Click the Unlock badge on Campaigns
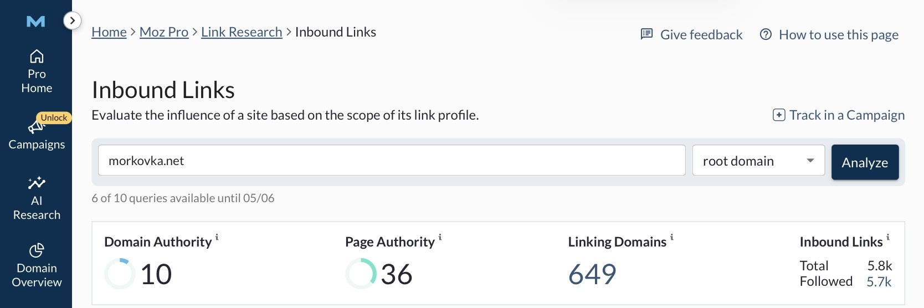 [54, 117]
